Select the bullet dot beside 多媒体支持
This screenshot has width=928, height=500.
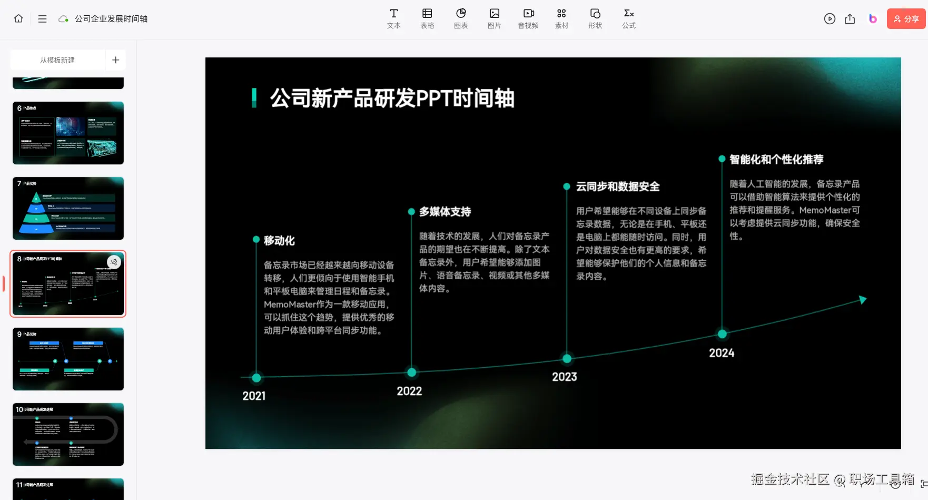tap(411, 212)
